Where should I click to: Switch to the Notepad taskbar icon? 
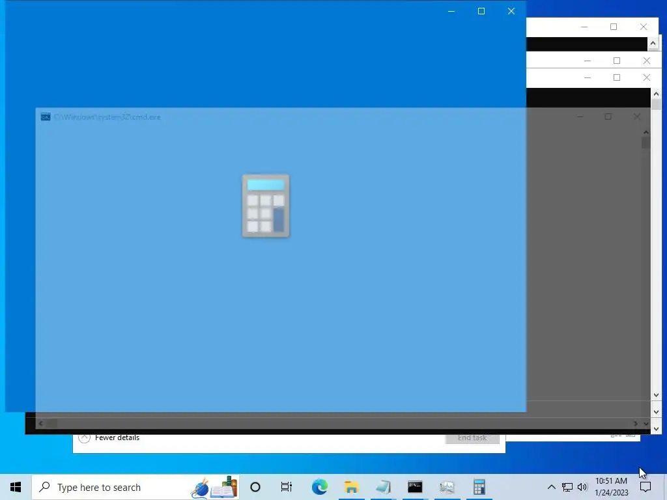point(383,487)
